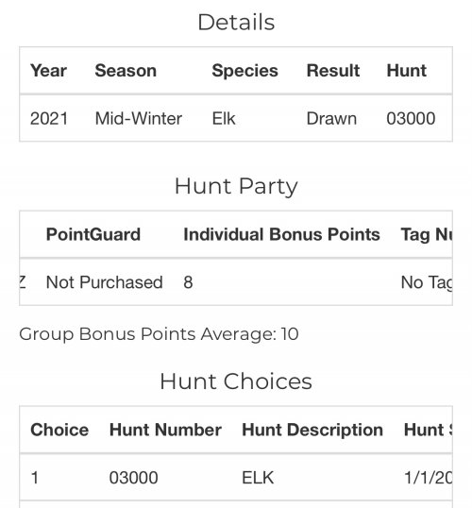Click the Hunt Description column header
Viewport: 472px width, 508px height.
click(312, 431)
